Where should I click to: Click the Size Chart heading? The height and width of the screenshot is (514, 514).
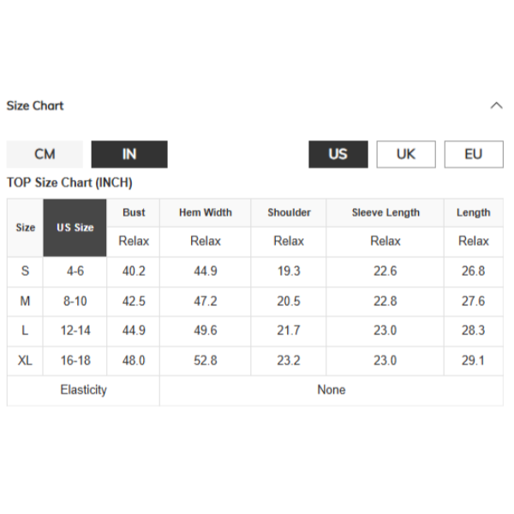[35, 105]
